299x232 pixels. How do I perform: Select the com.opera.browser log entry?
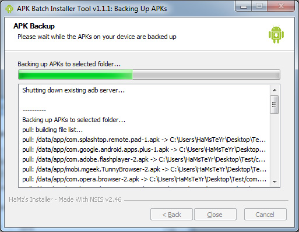pyautogui.click(x=144, y=179)
